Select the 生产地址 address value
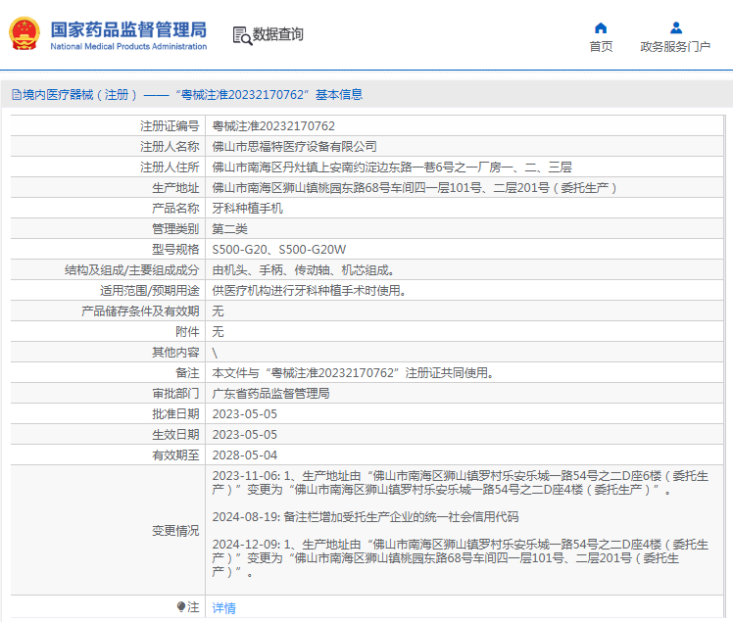The height and width of the screenshot is (622, 733). coord(415,187)
